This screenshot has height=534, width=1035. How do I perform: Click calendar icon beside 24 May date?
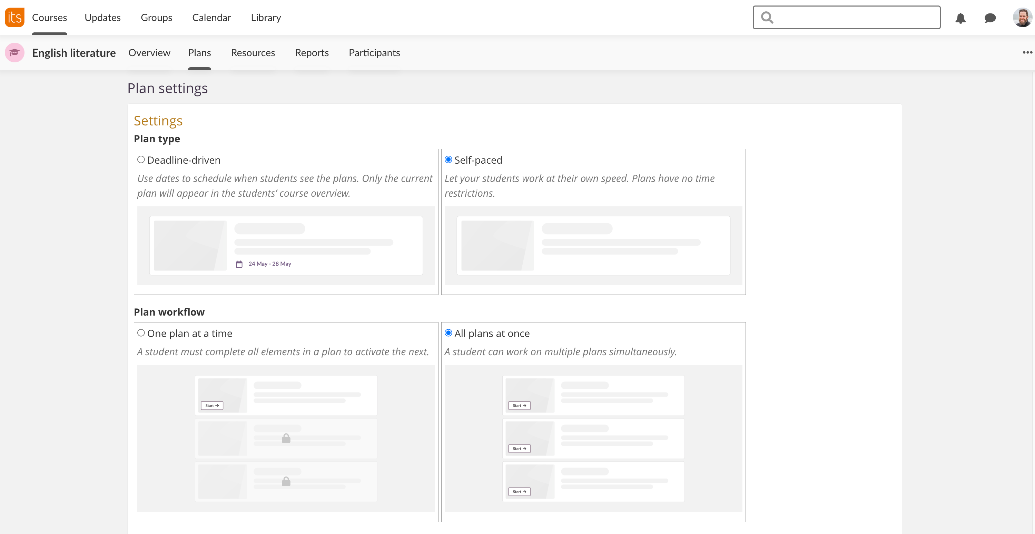(239, 264)
